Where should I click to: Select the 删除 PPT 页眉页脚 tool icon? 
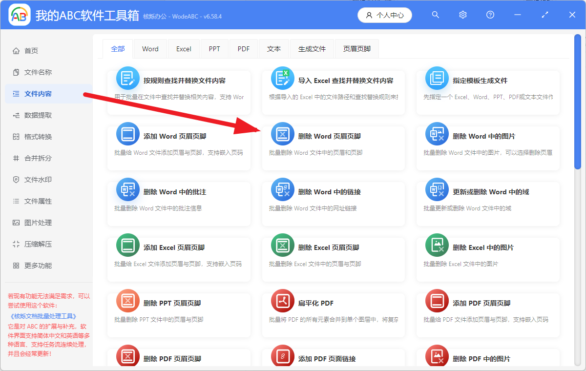click(127, 301)
